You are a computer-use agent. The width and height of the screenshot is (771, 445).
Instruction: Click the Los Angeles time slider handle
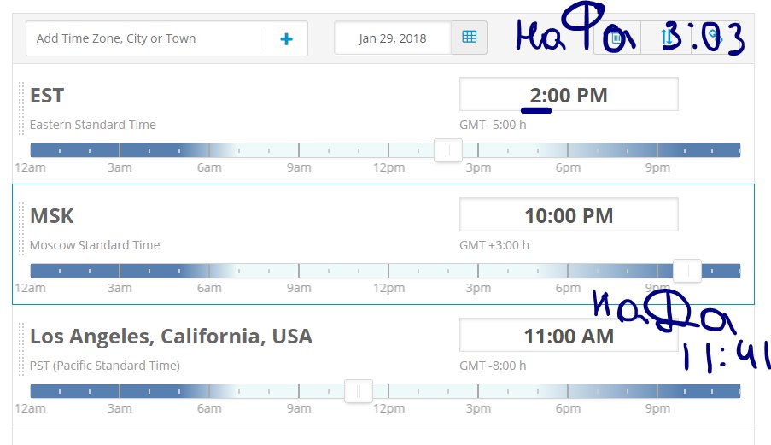tap(359, 392)
